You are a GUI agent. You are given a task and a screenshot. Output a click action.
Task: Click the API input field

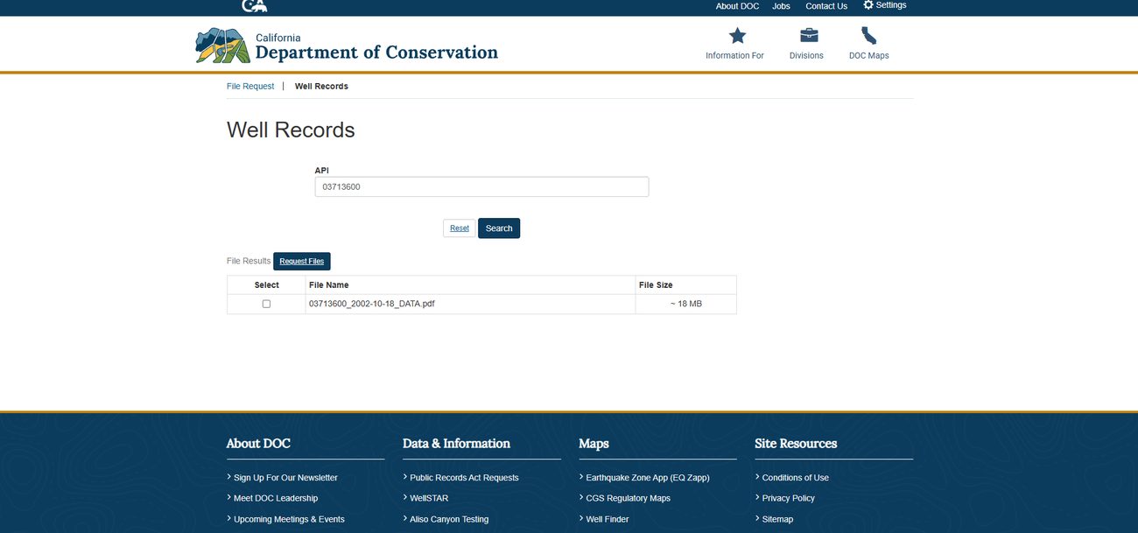(x=481, y=186)
